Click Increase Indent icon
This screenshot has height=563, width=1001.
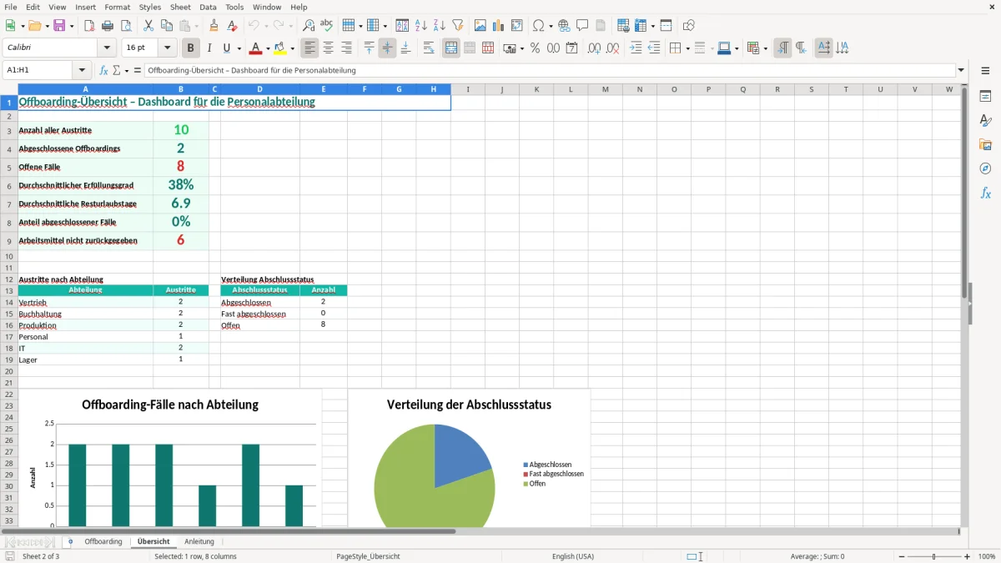click(x=636, y=48)
